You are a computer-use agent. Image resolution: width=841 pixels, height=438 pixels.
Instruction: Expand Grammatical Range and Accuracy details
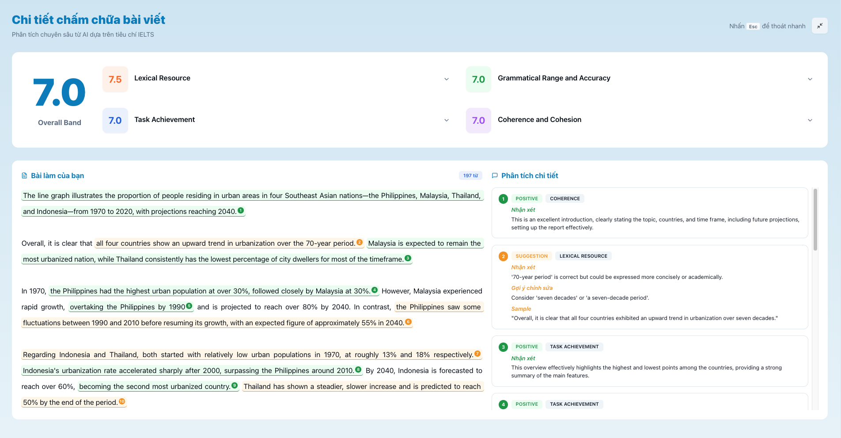coord(810,79)
